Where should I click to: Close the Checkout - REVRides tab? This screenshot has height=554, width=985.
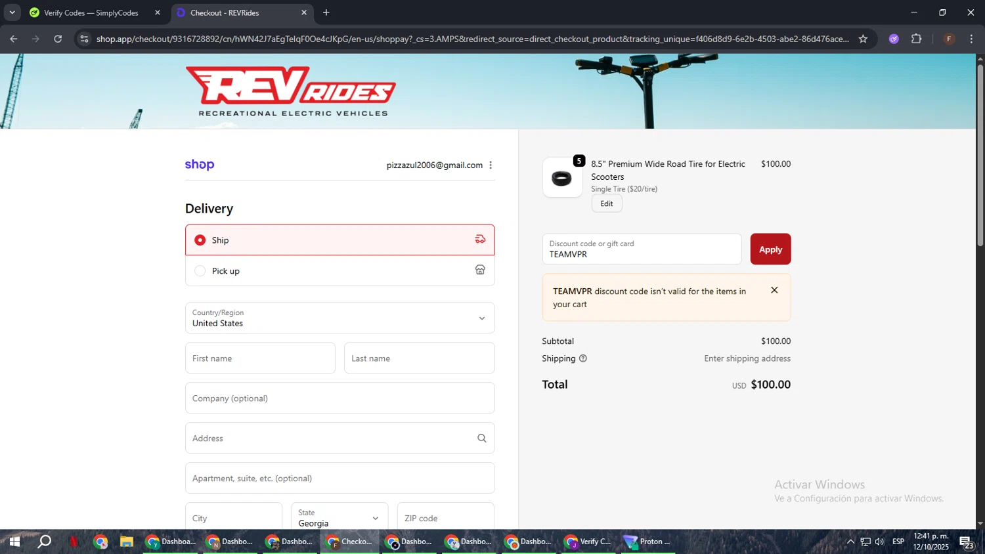[x=303, y=12]
